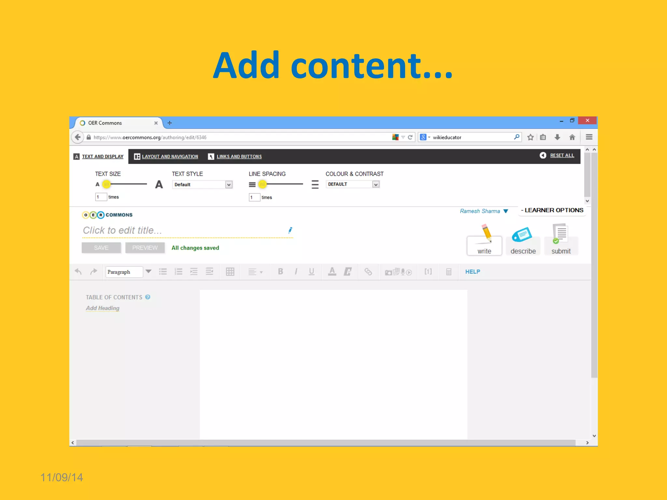Click the pencil icon beside the title

click(x=290, y=230)
